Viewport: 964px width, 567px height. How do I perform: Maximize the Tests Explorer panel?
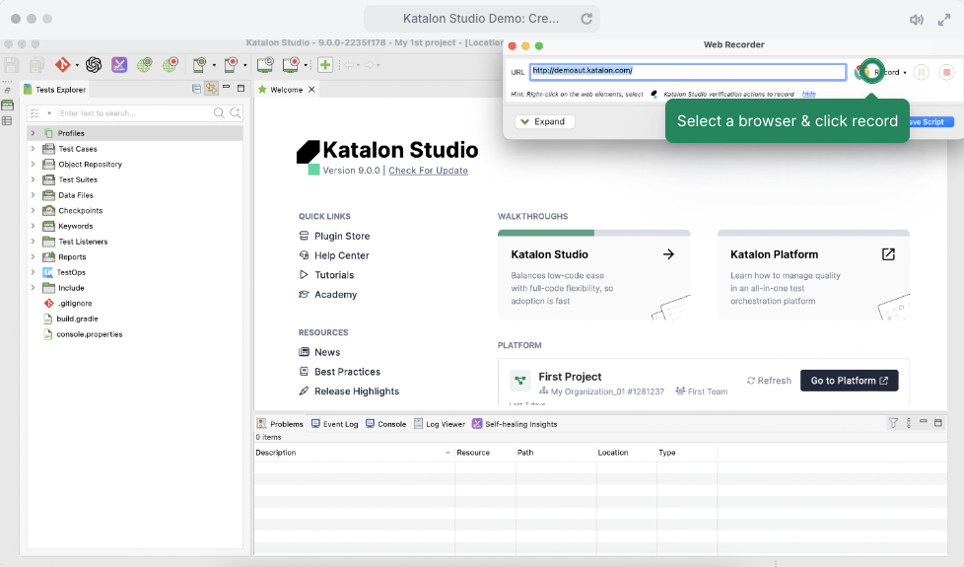tap(241, 89)
